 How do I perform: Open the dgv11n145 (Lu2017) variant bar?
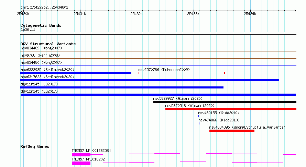coord(122,87)
